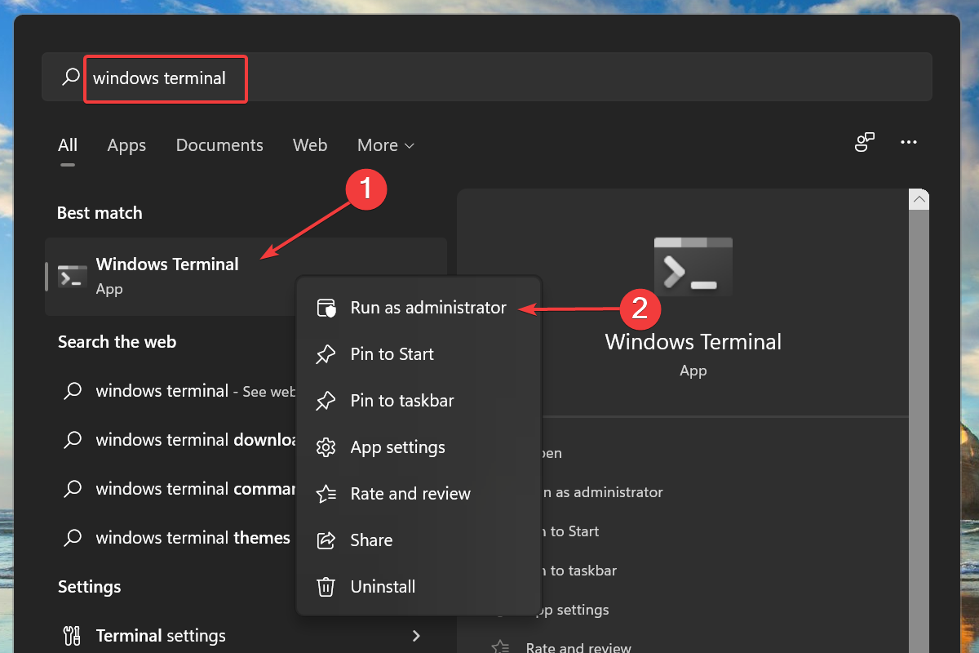
Task: Choose Share in the context menu
Action: 419,540
